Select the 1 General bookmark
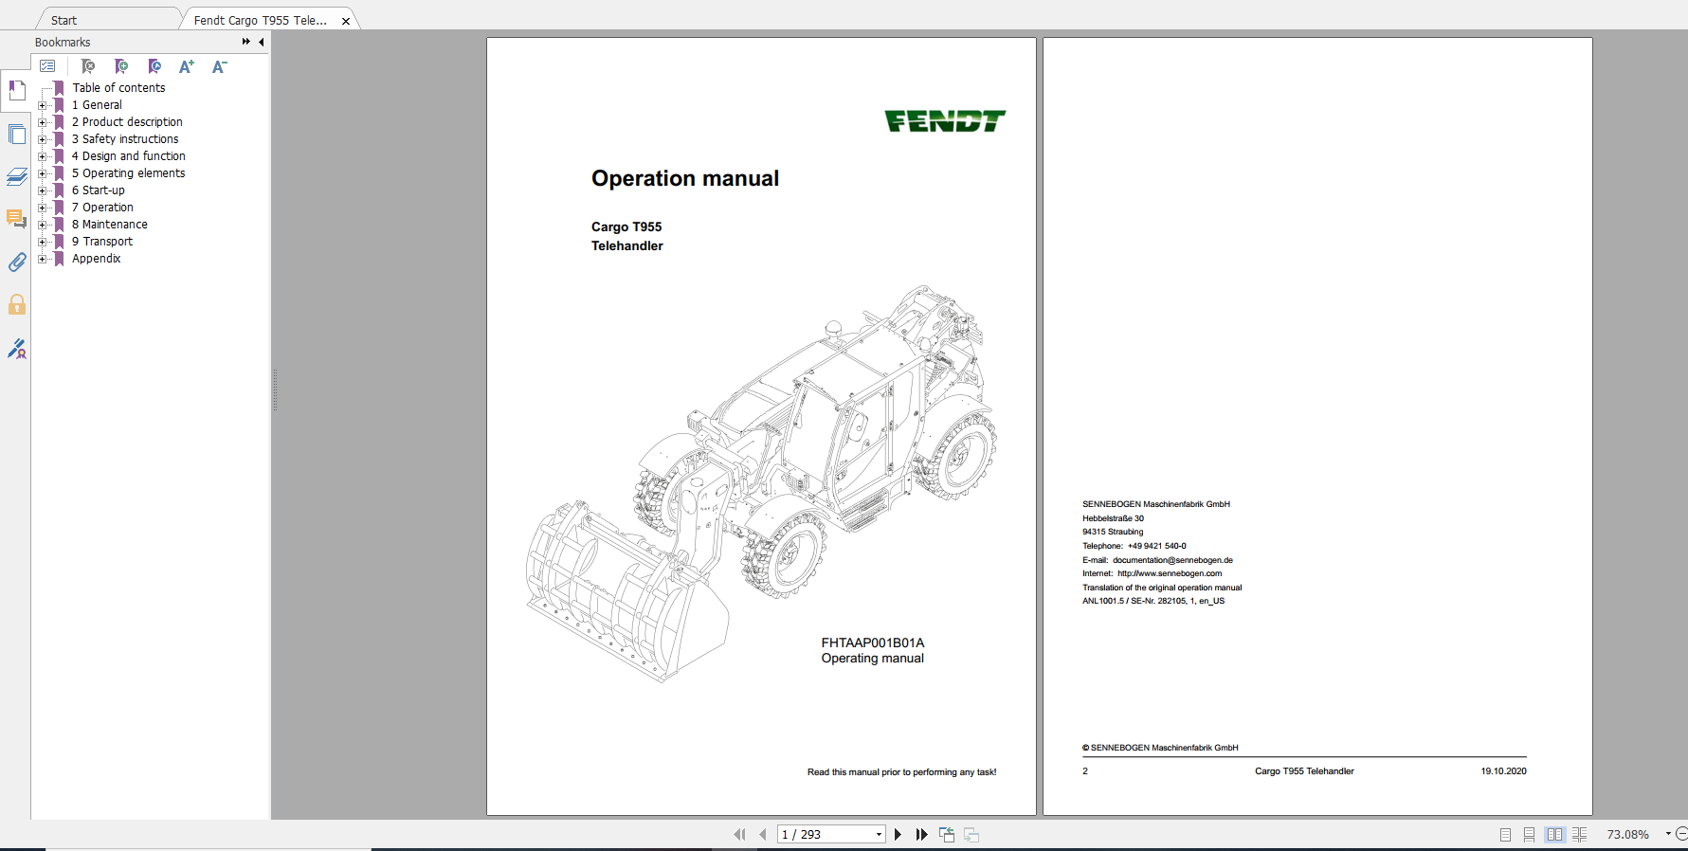The height and width of the screenshot is (851, 1688). point(97,105)
